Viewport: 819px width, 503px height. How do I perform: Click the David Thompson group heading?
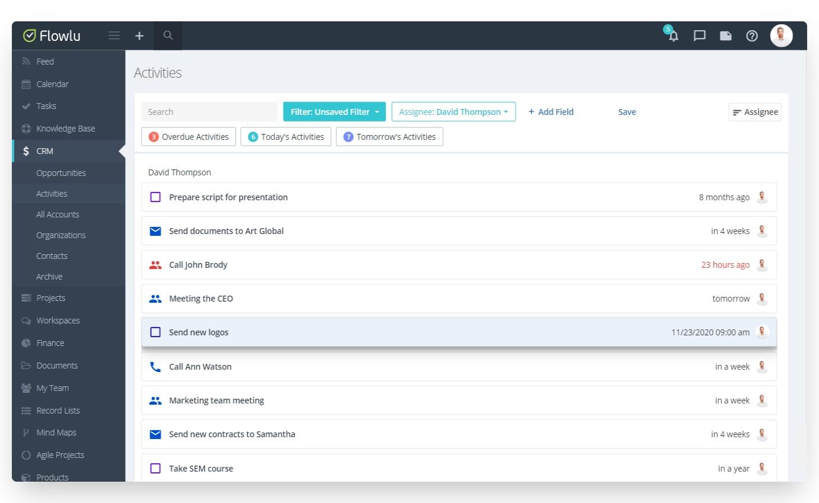tap(180, 172)
